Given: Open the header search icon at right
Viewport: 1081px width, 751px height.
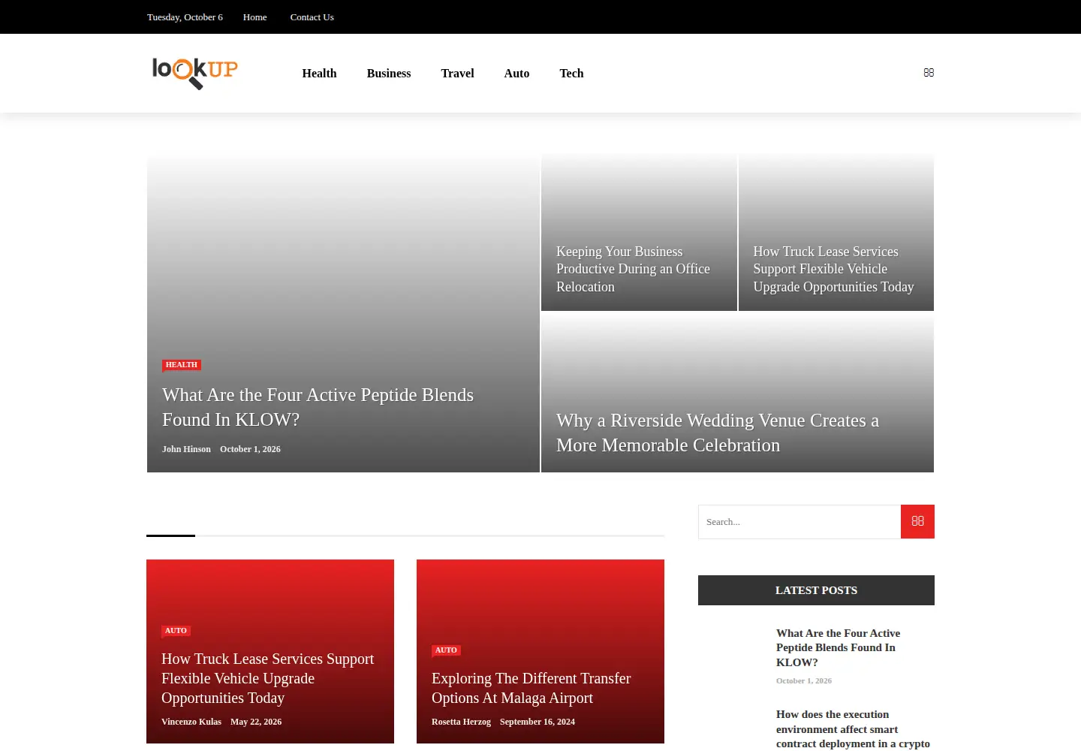Looking at the screenshot, I should click(929, 73).
